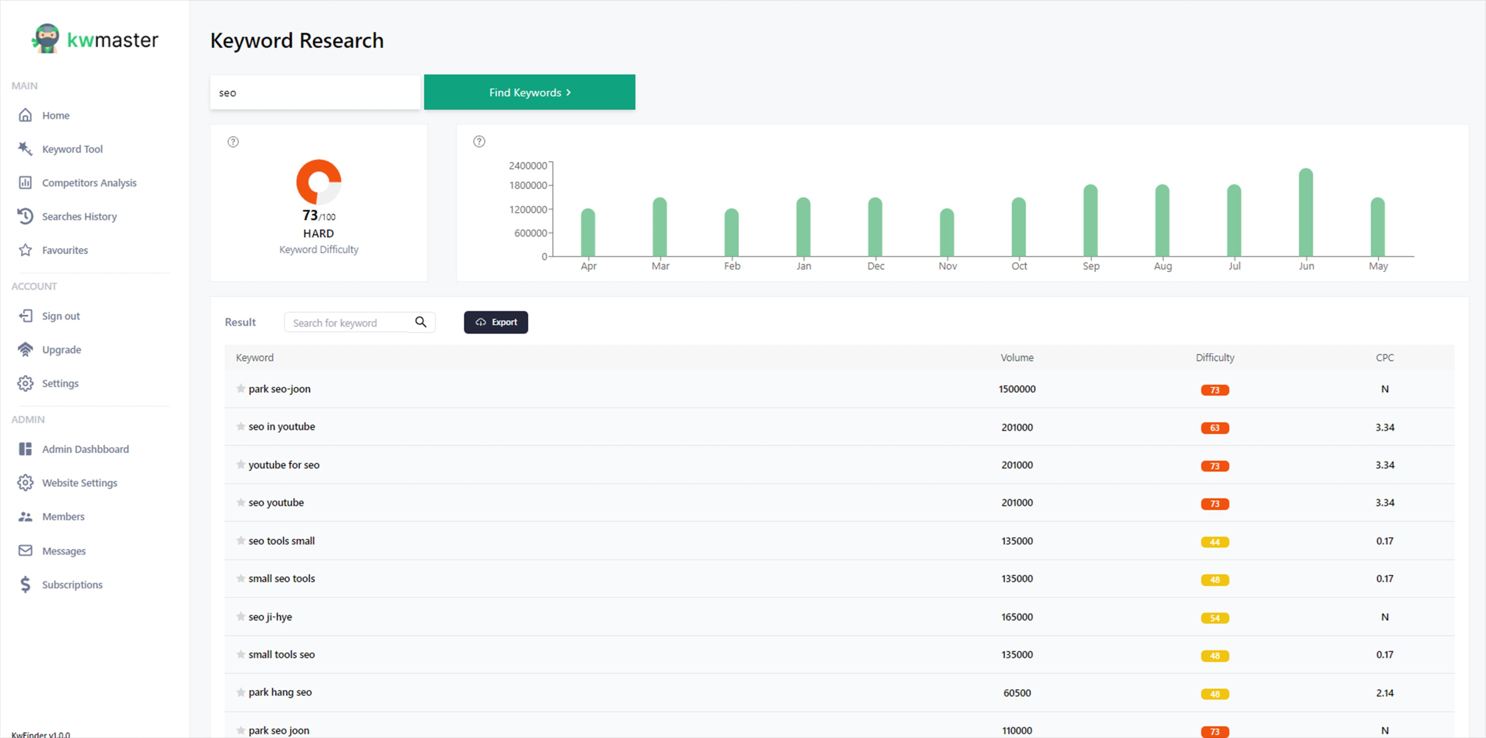Click the Jun bar in volume chart
This screenshot has height=738, width=1486.
point(1305,212)
